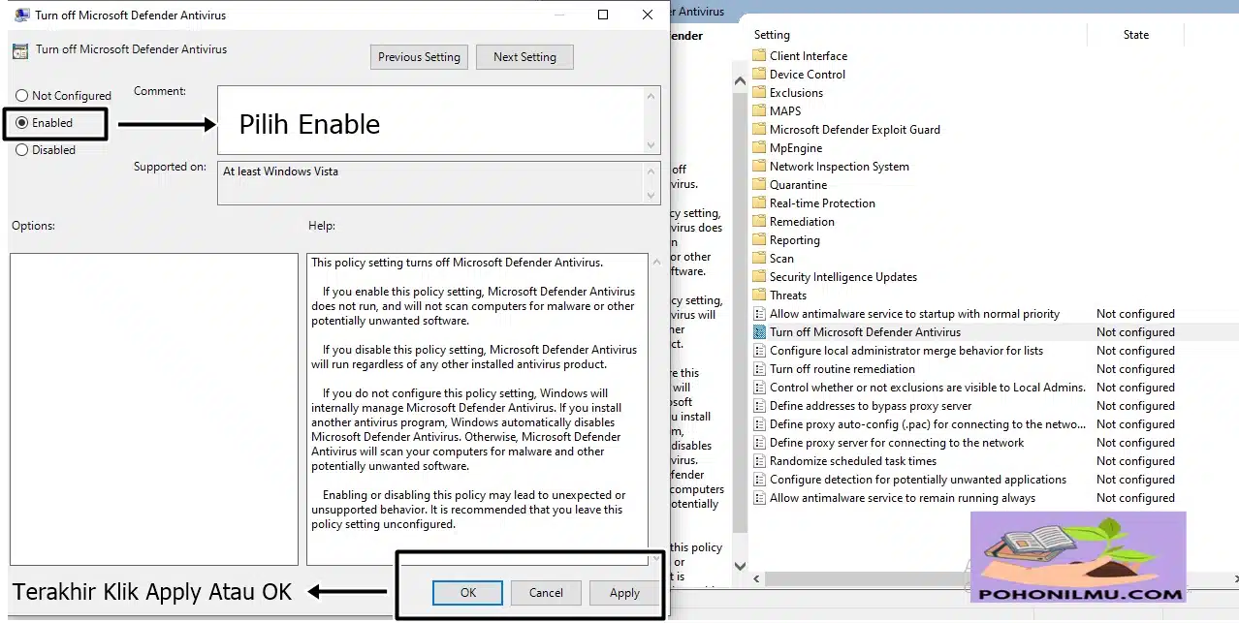Go to Previous Setting
This screenshot has height=623, width=1239.
click(x=419, y=57)
